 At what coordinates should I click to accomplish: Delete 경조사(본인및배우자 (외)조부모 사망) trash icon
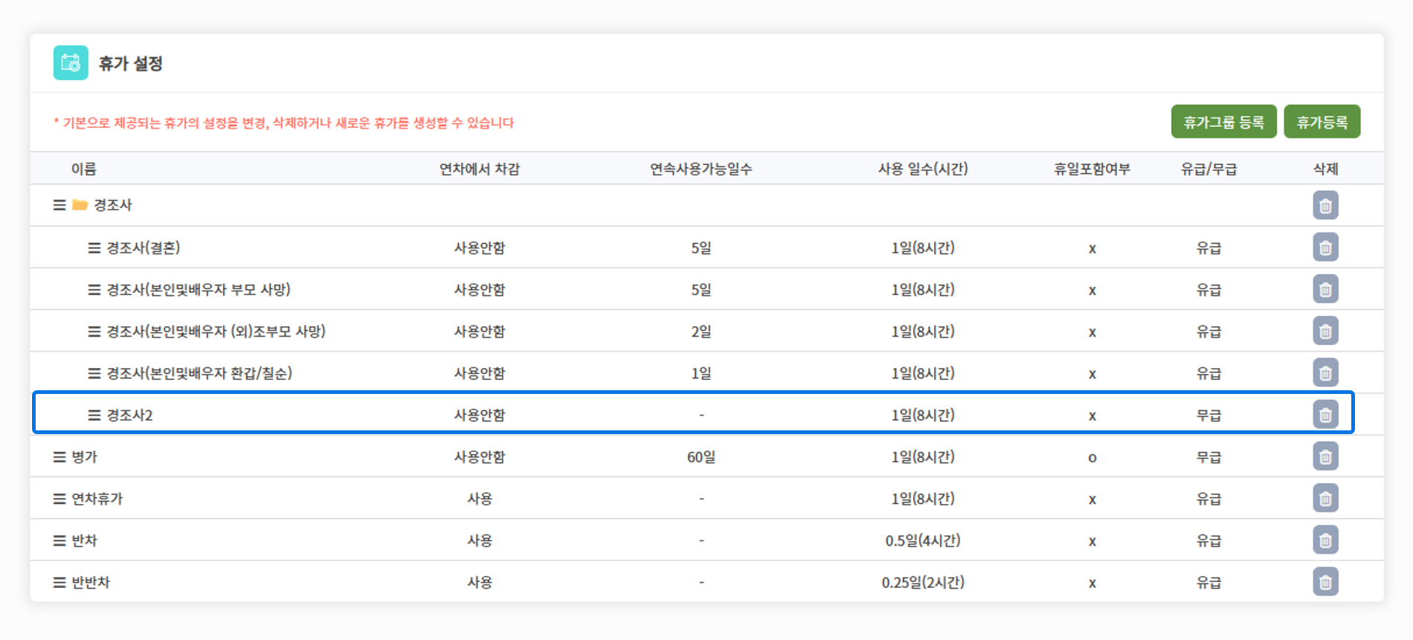point(1325,331)
